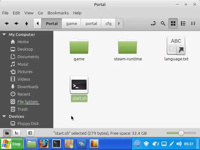200x150 pixels.
Task: Open Desktop in the sidebar
Action: (25, 49)
